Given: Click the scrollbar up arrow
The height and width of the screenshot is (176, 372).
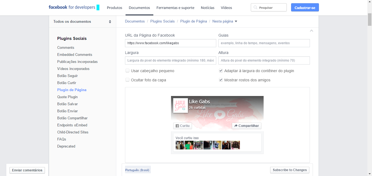Looking at the screenshot, I should tap(370, 2).
